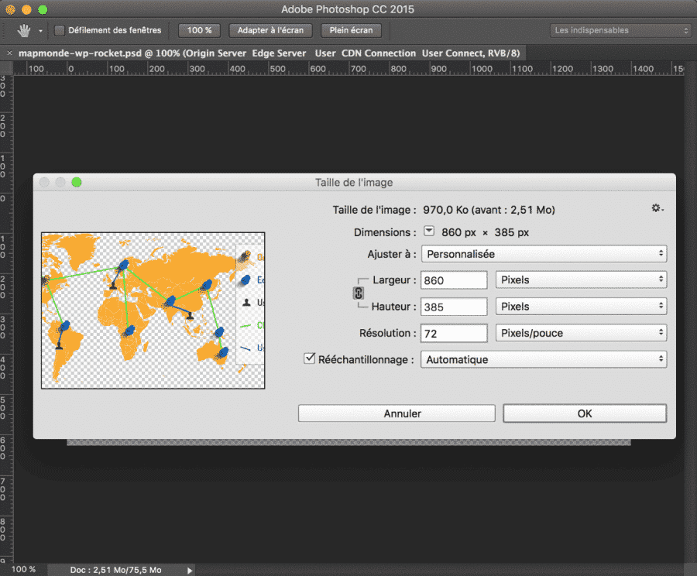Open the Rééchantillonnage Automatique dropdown
The height and width of the screenshot is (576, 697).
pos(543,359)
